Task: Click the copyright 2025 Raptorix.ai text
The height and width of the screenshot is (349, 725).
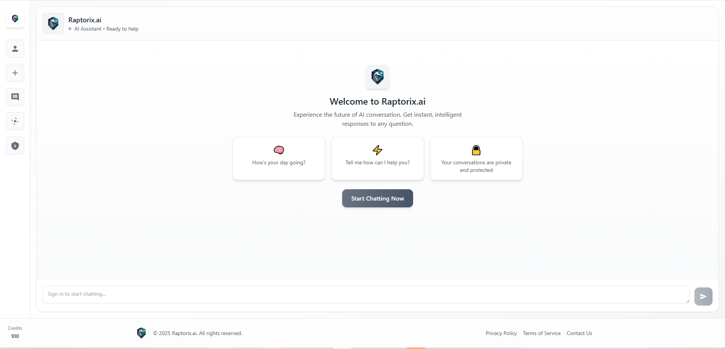Action: click(x=197, y=333)
